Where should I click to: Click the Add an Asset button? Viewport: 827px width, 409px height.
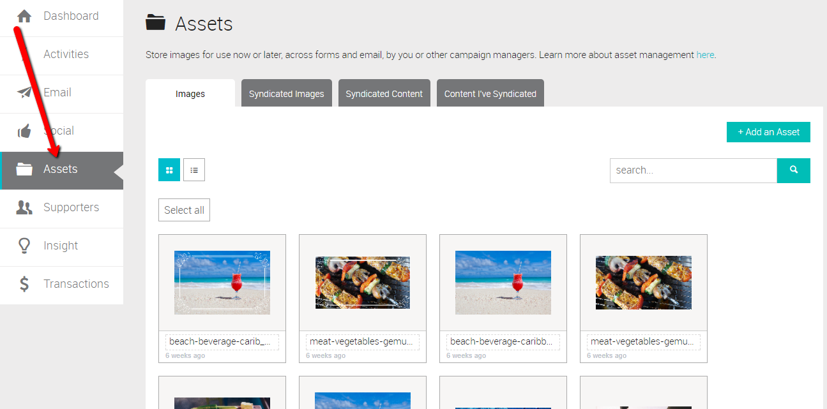click(768, 132)
